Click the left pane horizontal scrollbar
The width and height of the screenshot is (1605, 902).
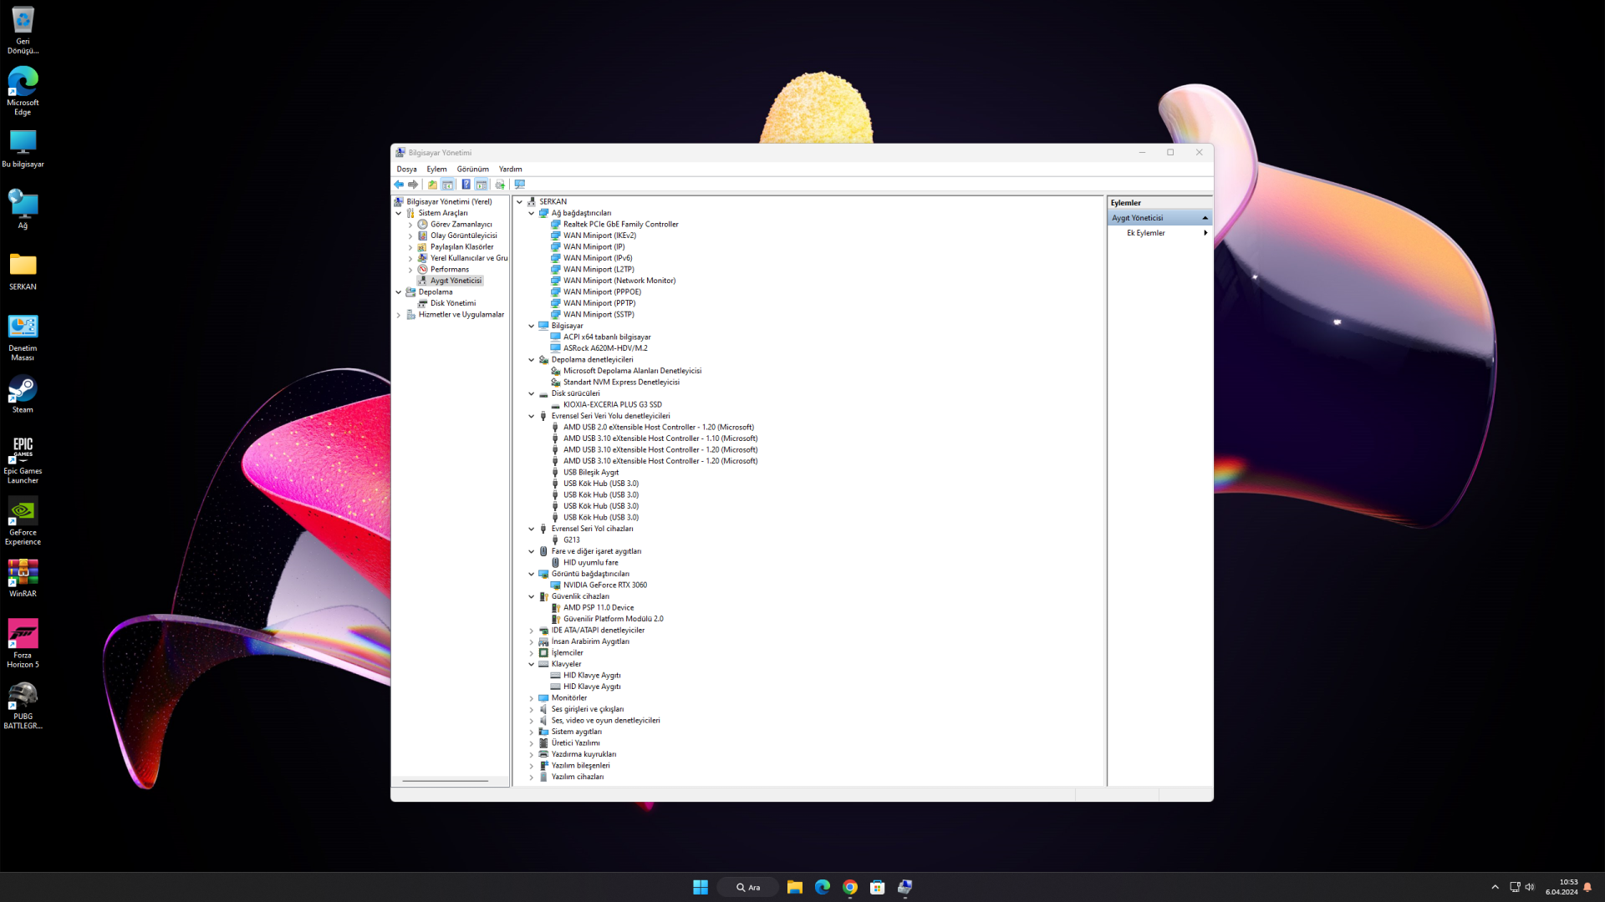pos(445,781)
